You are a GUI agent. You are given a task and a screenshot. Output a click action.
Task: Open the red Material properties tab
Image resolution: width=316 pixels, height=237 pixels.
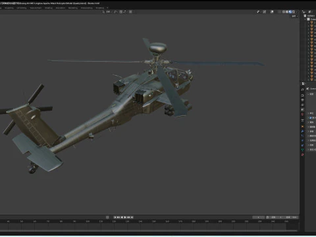(x=302, y=155)
